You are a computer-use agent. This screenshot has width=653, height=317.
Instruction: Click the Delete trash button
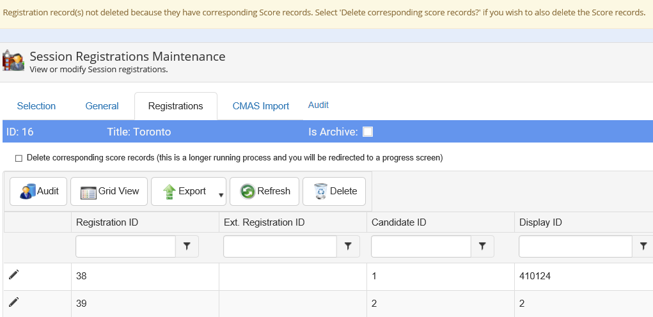pyautogui.click(x=334, y=191)
